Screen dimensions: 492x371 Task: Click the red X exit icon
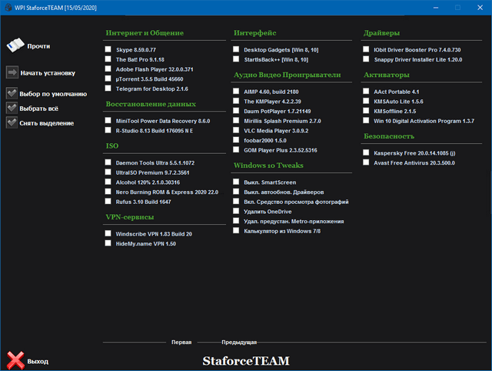click(x=15, y=360)
